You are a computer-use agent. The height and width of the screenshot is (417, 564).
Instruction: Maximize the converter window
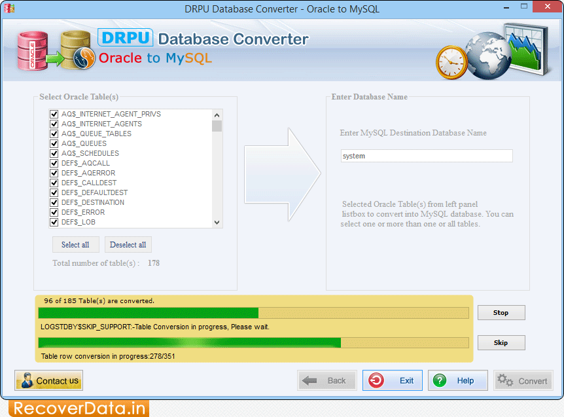pos(524,6)
